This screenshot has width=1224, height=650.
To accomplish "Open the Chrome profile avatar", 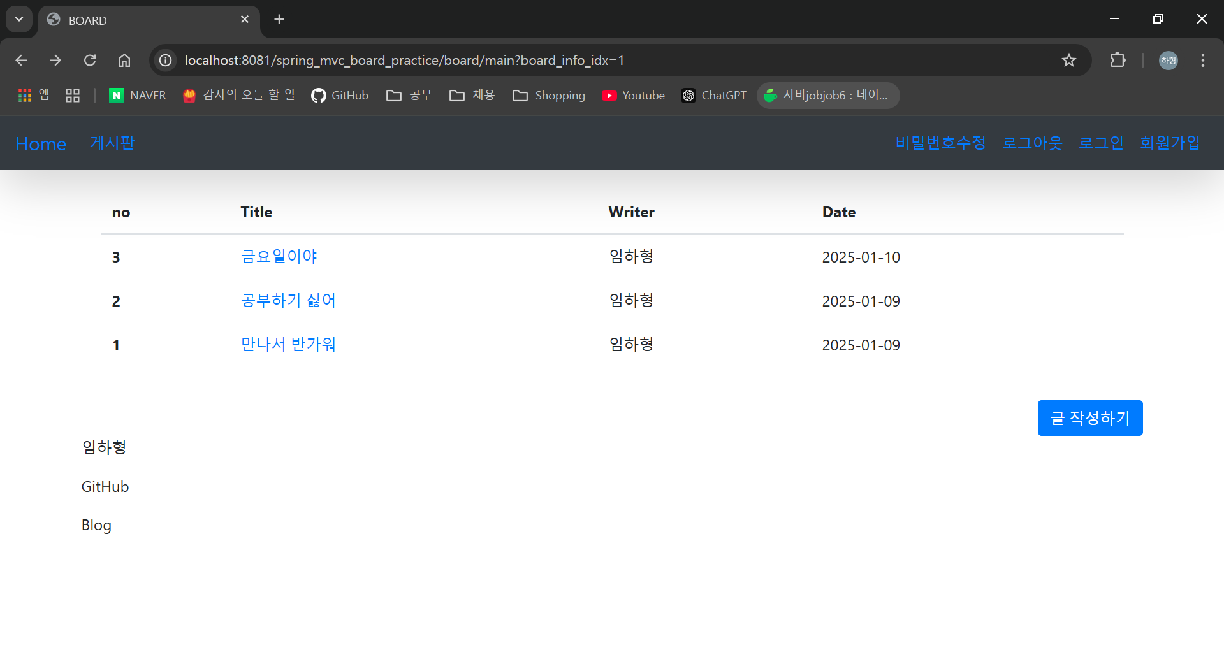I will pyautogui.click(x=1169, y=60).
